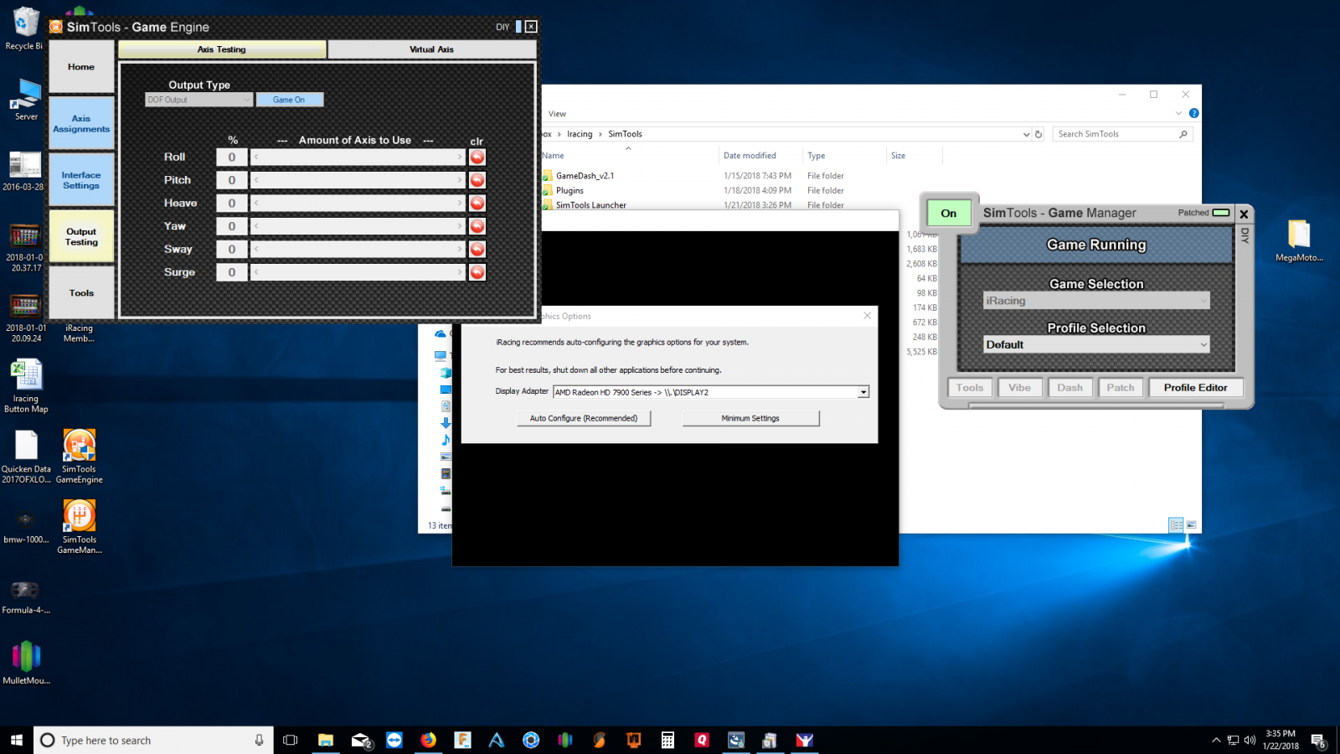Select the MulletMou desktop icon
This screenshot has width=1340, height=754.
click(26, 663)
